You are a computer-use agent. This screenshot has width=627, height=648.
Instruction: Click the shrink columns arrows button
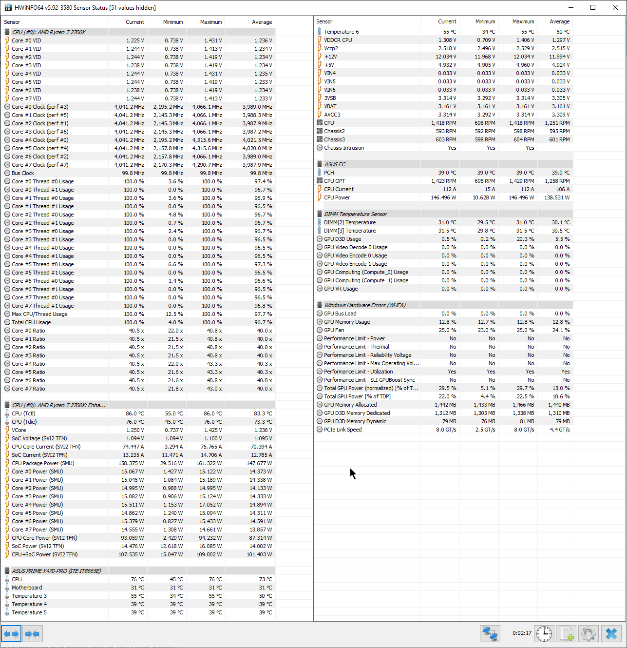pos(32,634)
